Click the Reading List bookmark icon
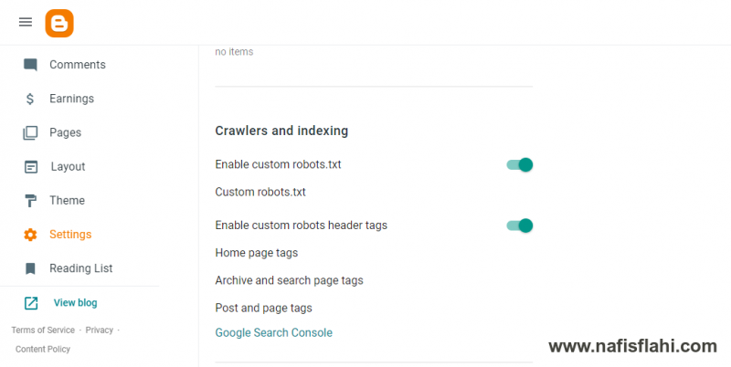Viewport: 731px width, 367px height. pyautogui.click(x=30, y=268)
